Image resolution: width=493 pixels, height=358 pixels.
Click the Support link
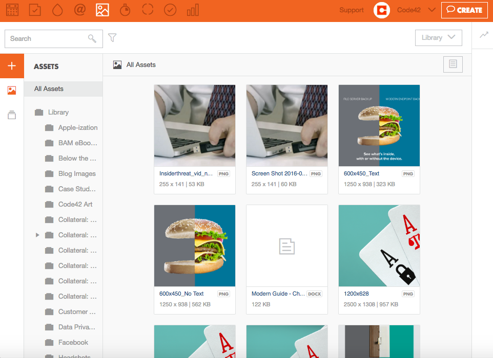pos(351,10)
